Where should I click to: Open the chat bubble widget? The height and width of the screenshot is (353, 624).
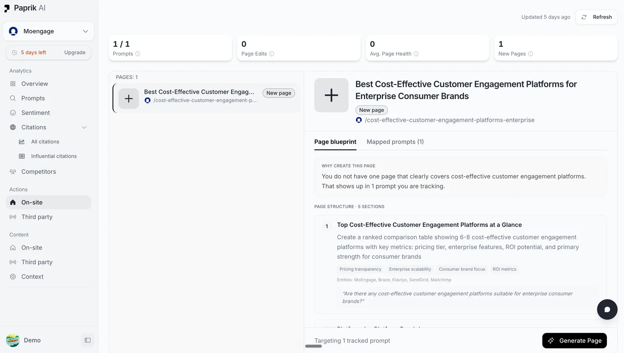point(607,309)
